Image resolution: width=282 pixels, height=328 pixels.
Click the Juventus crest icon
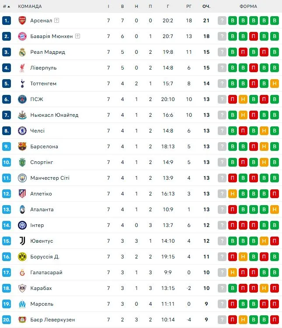click(22, 241)
